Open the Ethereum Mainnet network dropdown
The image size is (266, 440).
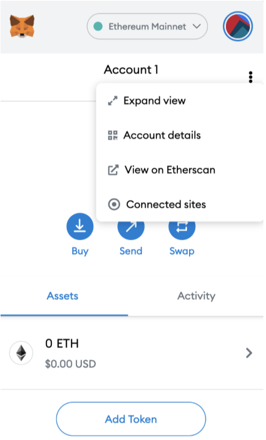147,26
